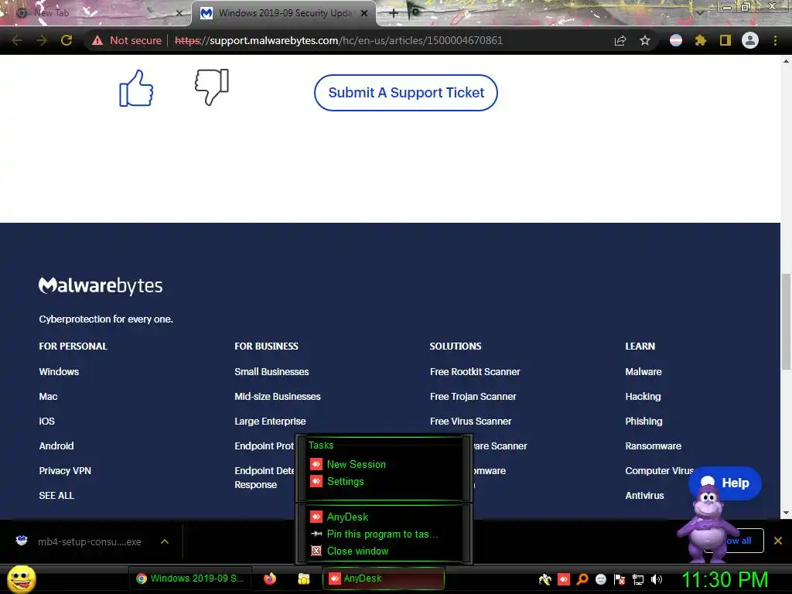Open the Privacy VPN link

65,471
